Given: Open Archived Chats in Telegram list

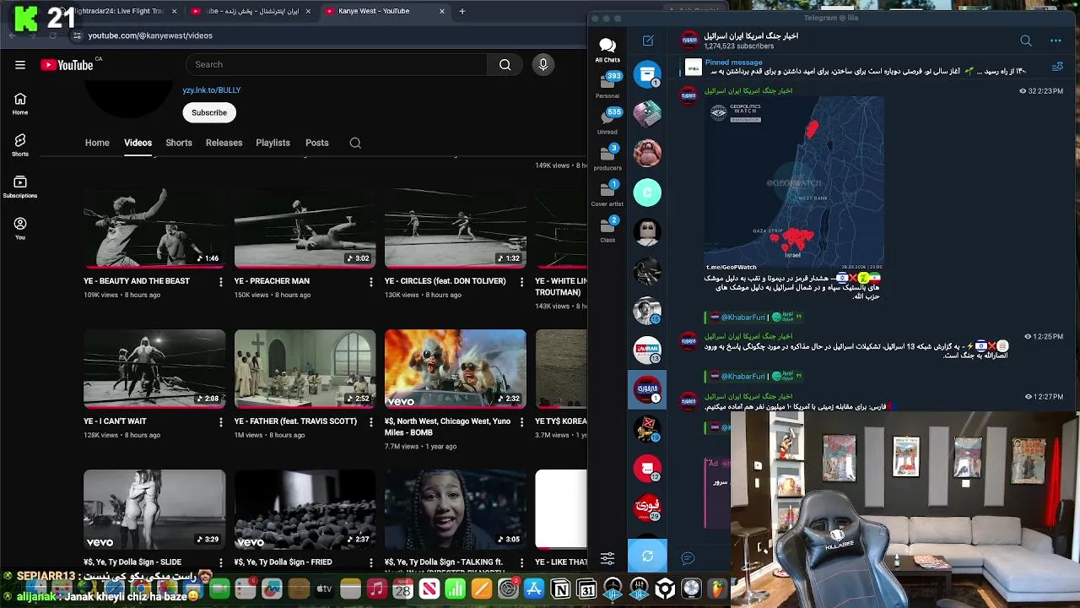Looking at the screenshot, I should (647, 74).
